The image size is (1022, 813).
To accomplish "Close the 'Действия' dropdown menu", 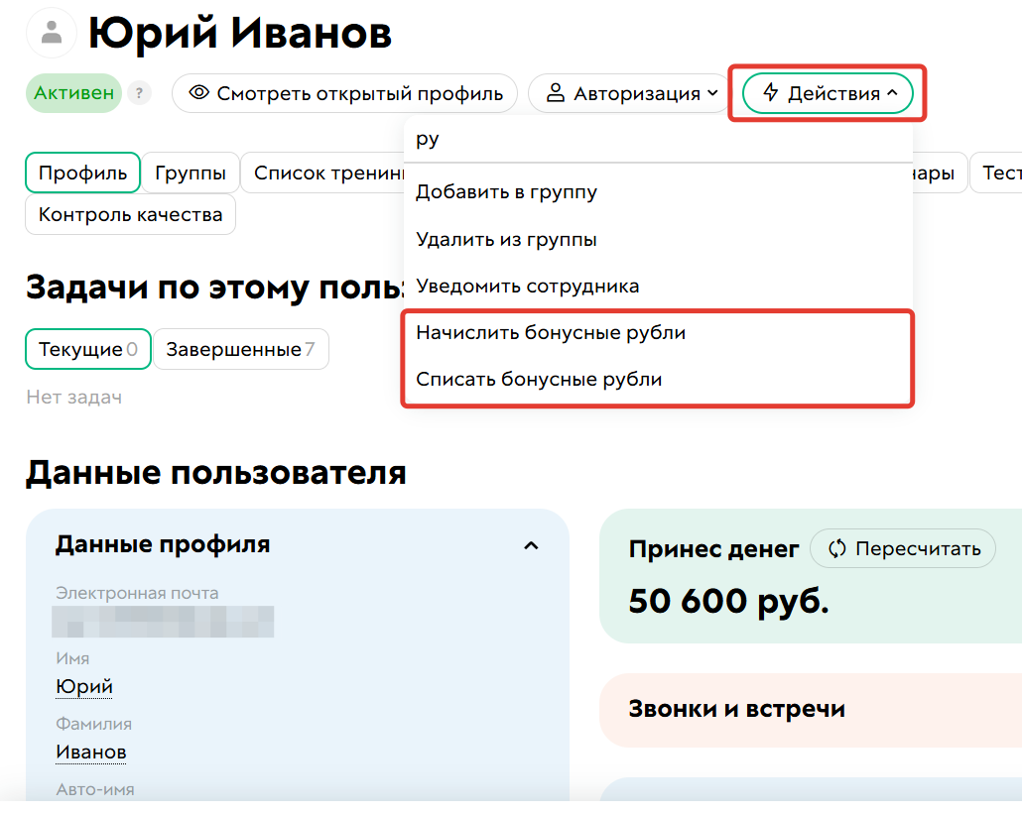I will click(827, 92).
